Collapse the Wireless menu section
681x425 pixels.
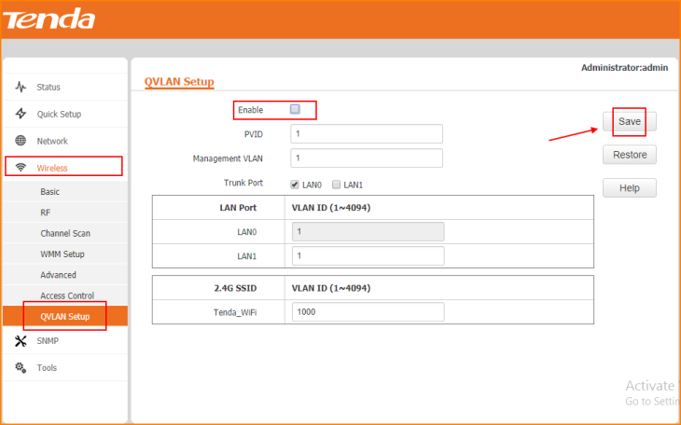click(52, 168)
